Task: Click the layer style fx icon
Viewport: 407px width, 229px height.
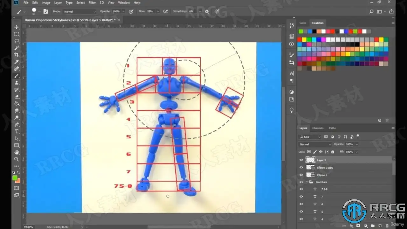Action: (352, 226)
